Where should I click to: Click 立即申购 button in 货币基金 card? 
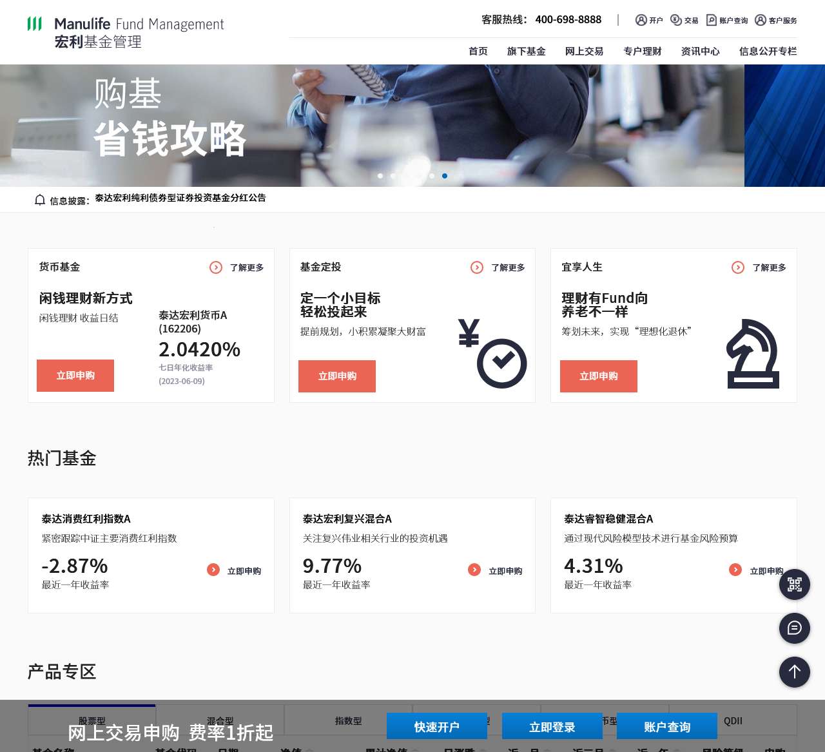click(75, 376)
